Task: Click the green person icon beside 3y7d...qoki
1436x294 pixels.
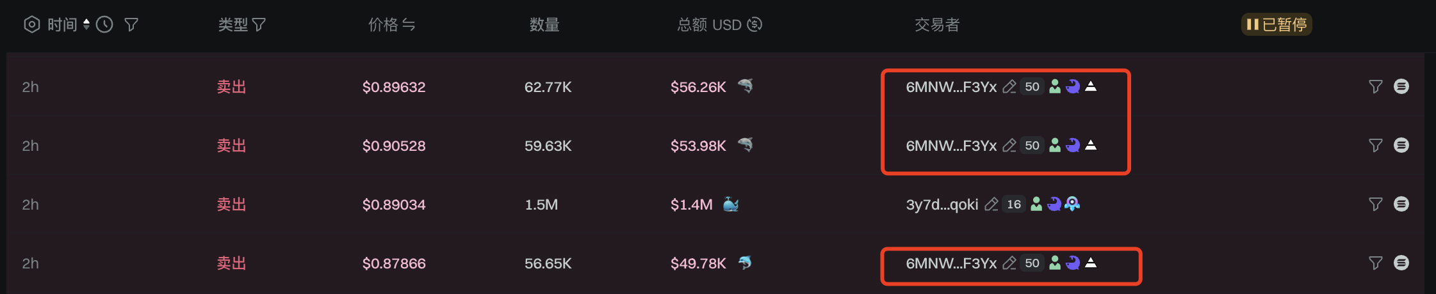Action: 1036,205
